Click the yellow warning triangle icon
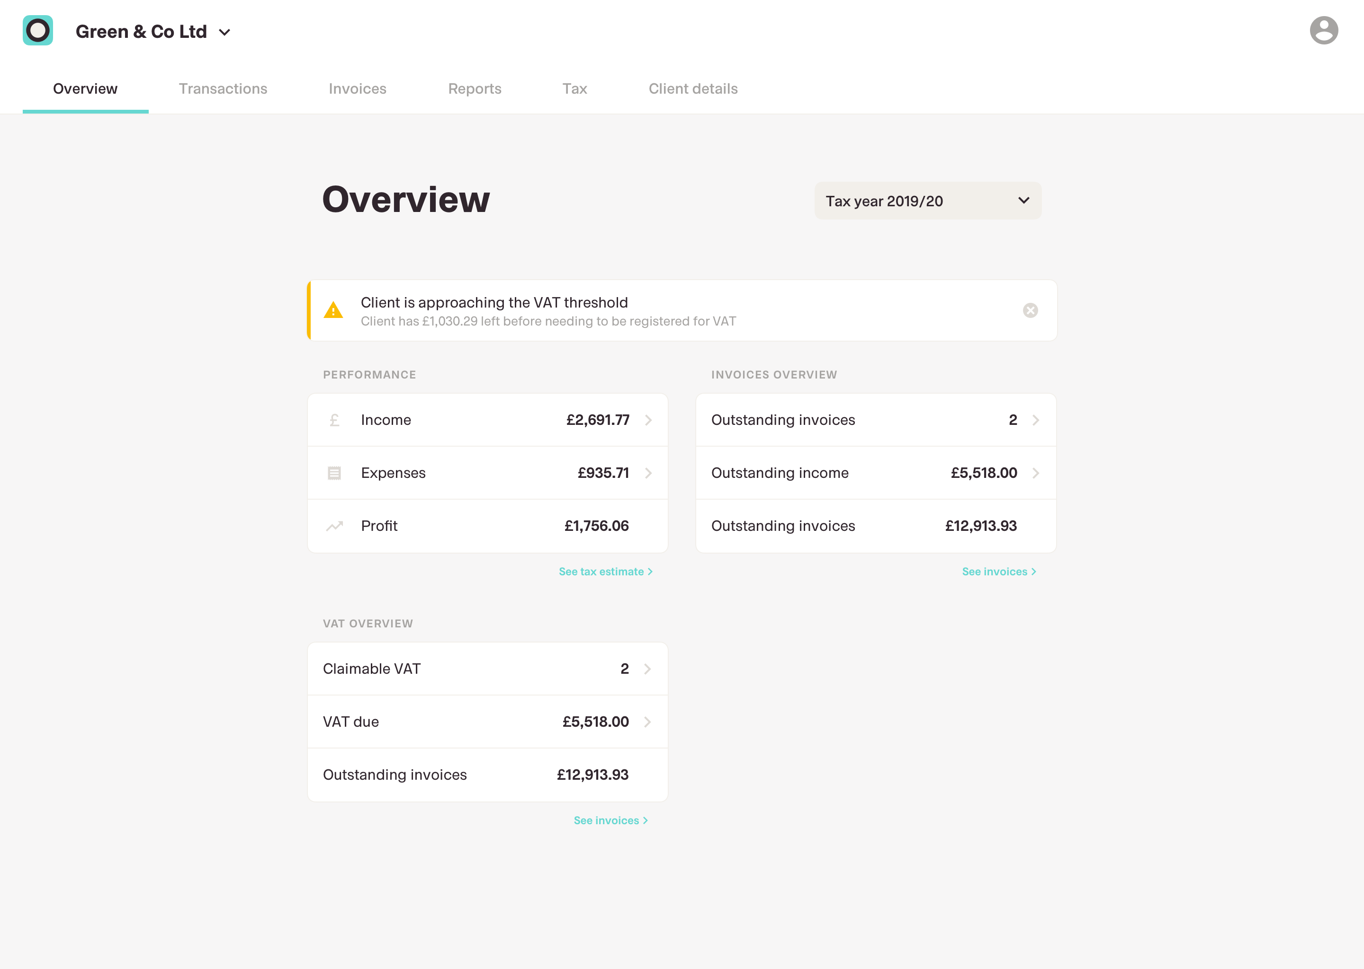Screen dimensions: 1364x969 (333, 310)
